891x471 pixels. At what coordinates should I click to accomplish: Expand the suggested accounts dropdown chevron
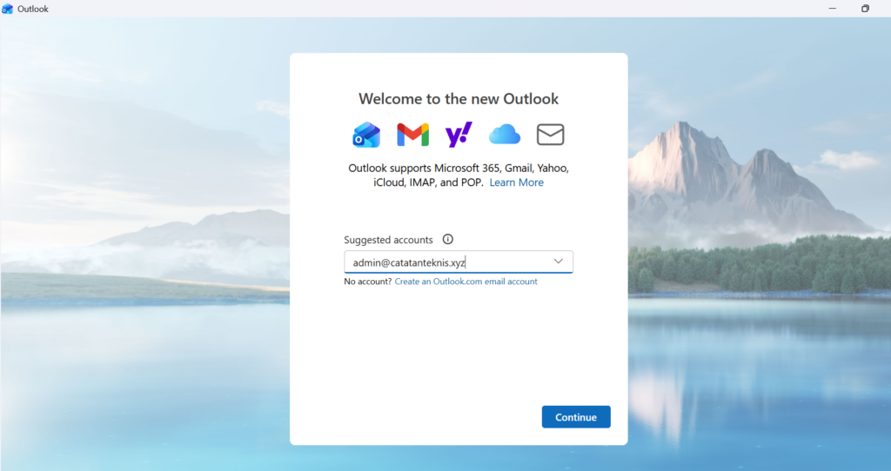558,262
